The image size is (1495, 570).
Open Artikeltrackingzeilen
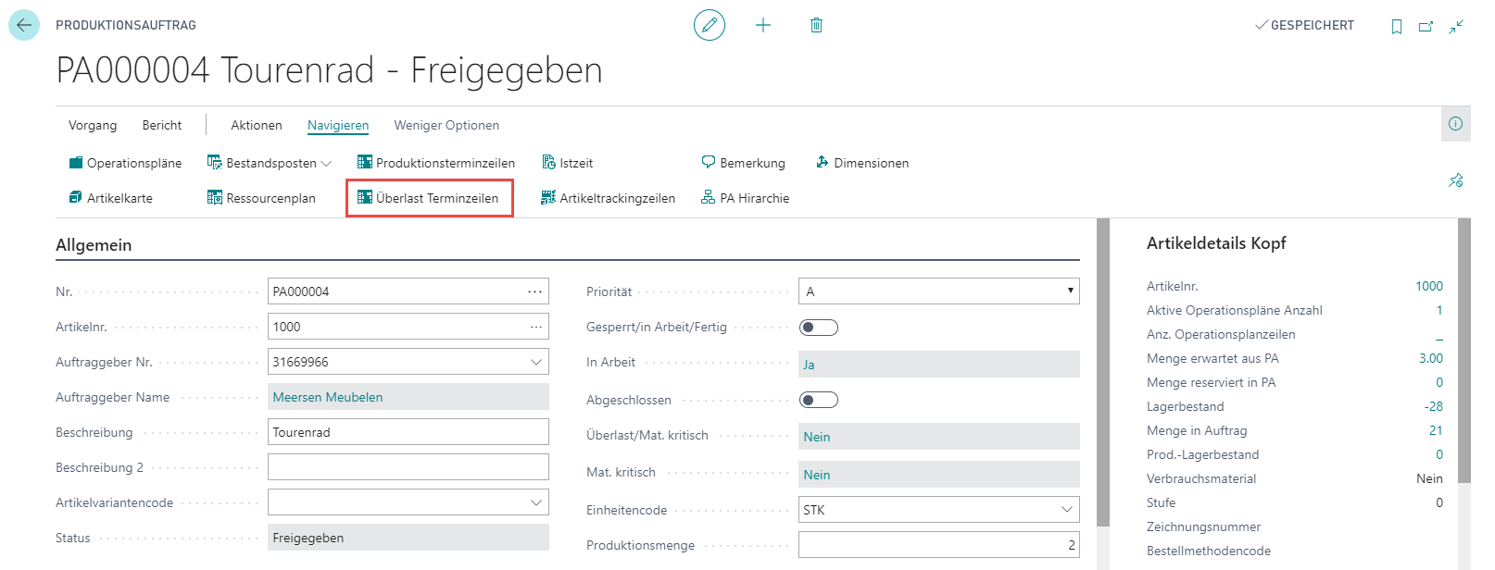point(608,198)
